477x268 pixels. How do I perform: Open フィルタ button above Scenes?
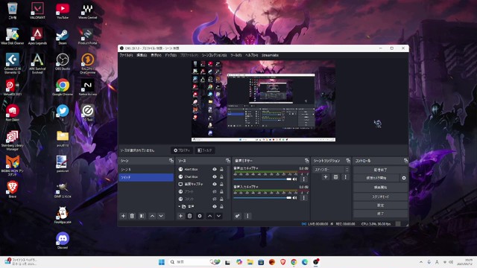(204, 150)
